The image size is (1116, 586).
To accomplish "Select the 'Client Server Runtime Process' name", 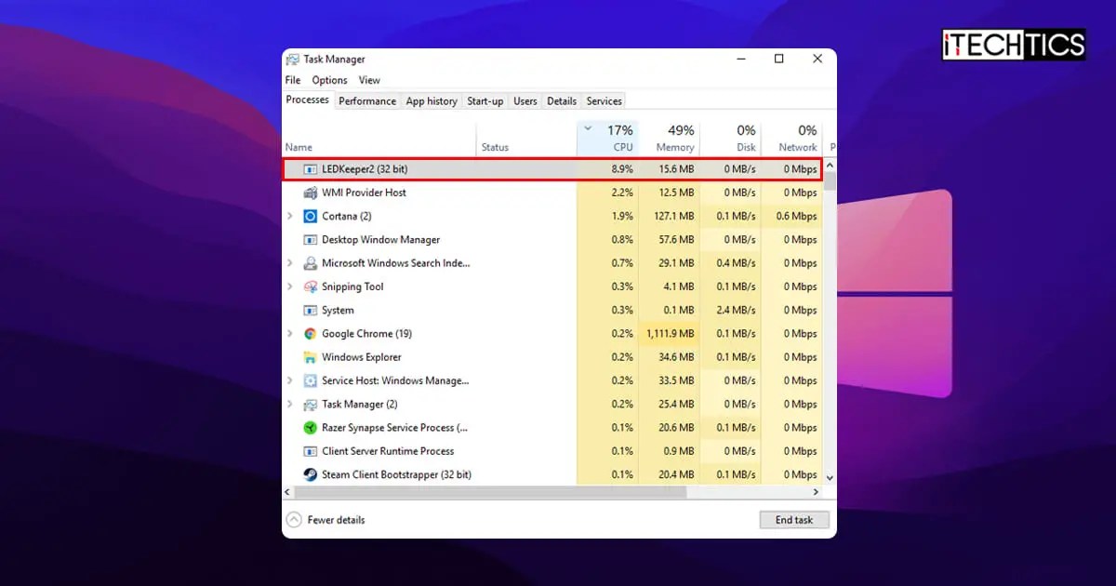I will (x=388, y=451).
